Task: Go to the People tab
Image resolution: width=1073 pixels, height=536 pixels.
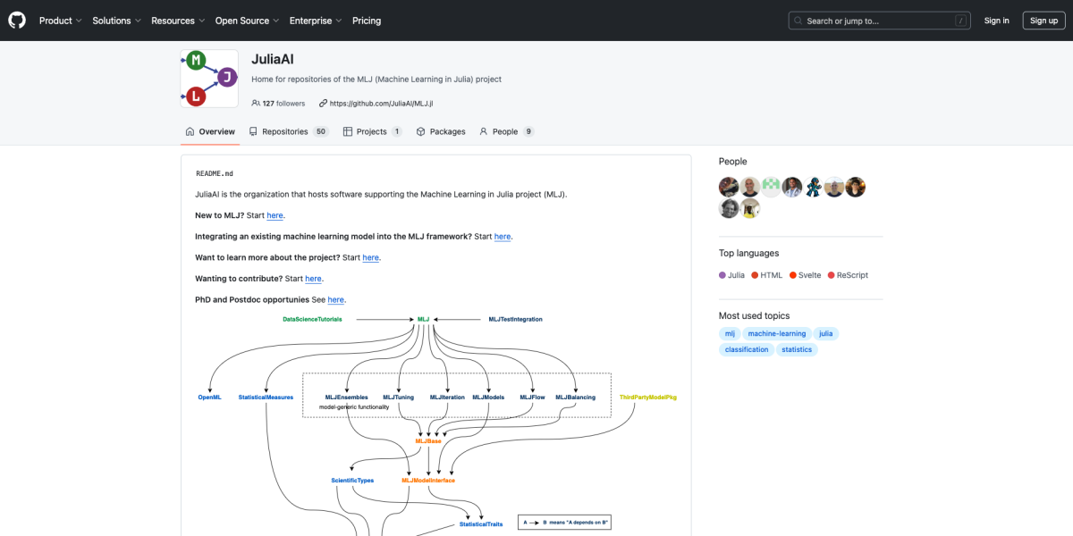Action: tap(505, 131)
